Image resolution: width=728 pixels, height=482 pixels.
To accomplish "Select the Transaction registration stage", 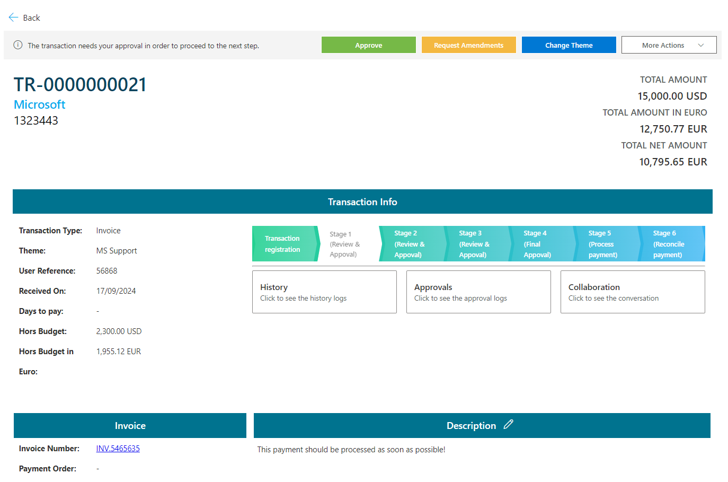I will click(283, 244).
